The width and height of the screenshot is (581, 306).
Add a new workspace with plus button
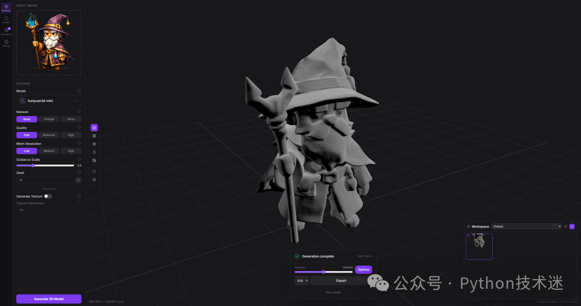[x=572, y=226]
